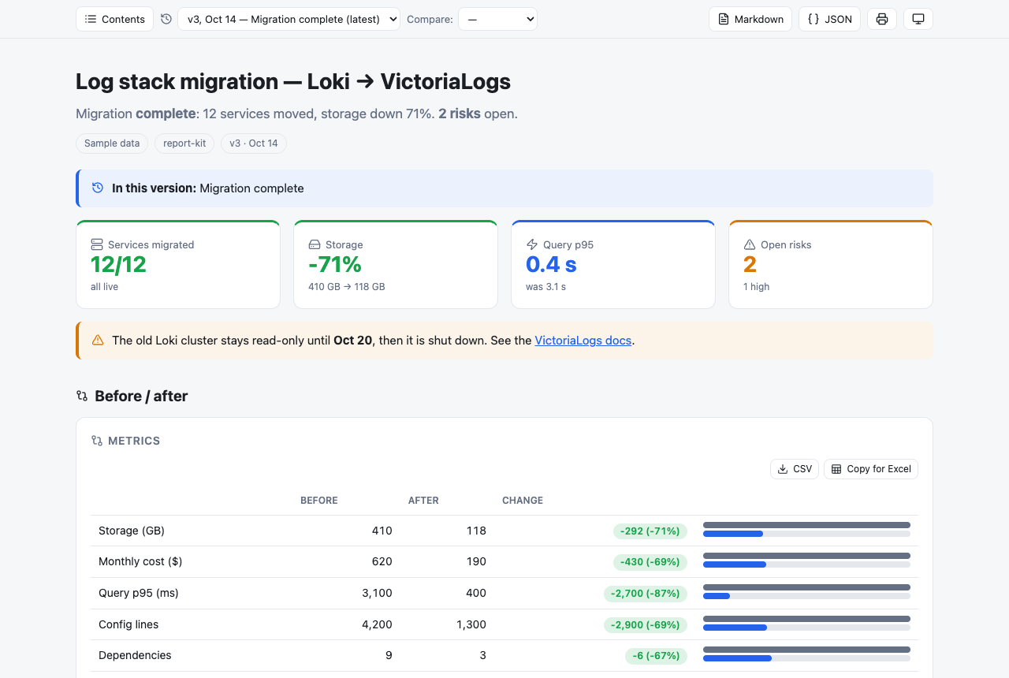Click the Query p95 lightning icon

pyautogui.click(x=532, y=244)
